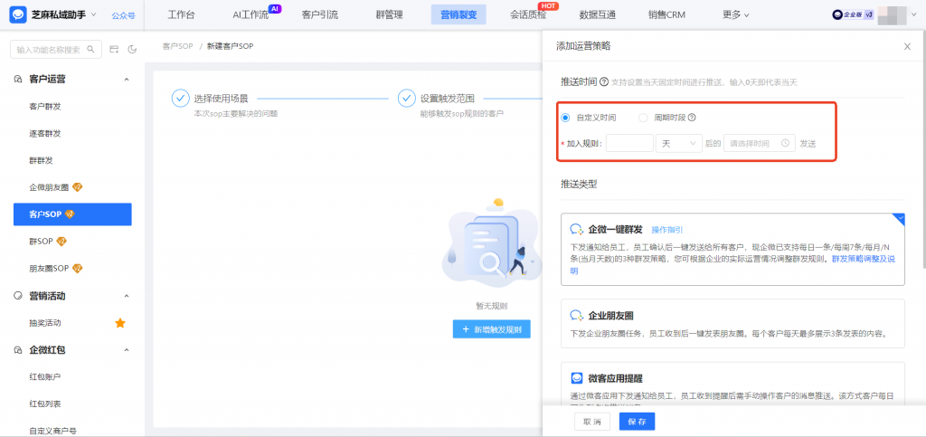The width and height of the screenshot is (926, 437).
Task: Choose the 企微一键群发 push type card
Action: pyautogui.click(x=732, y=250)
